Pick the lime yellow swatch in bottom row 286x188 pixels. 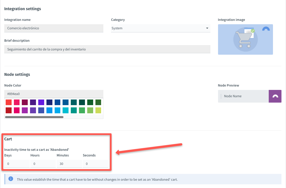[98, 110]
